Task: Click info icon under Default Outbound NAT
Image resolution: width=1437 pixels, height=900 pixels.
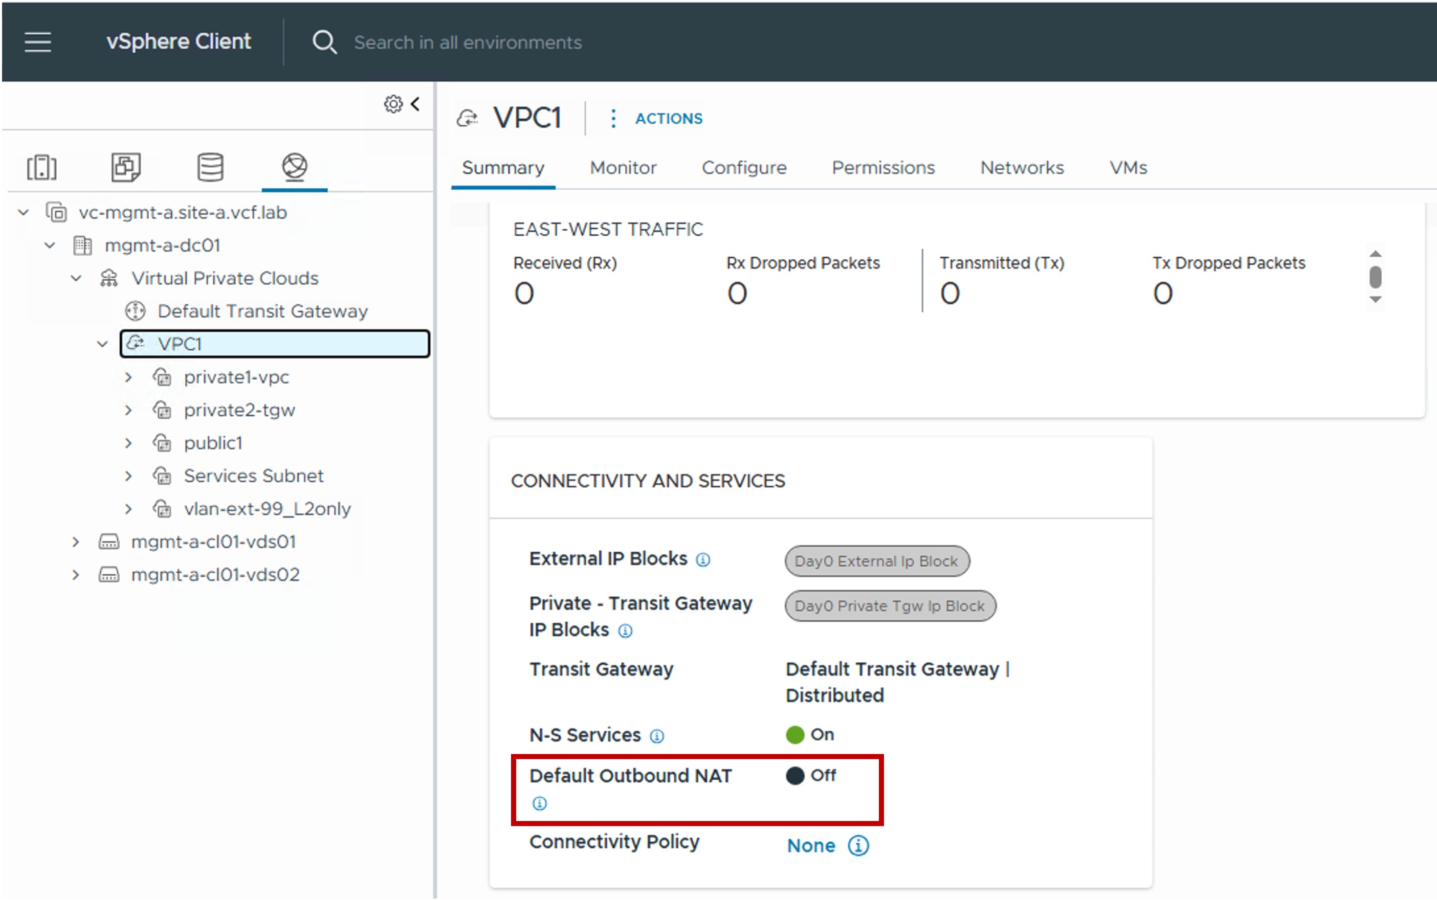Action: 540,803
